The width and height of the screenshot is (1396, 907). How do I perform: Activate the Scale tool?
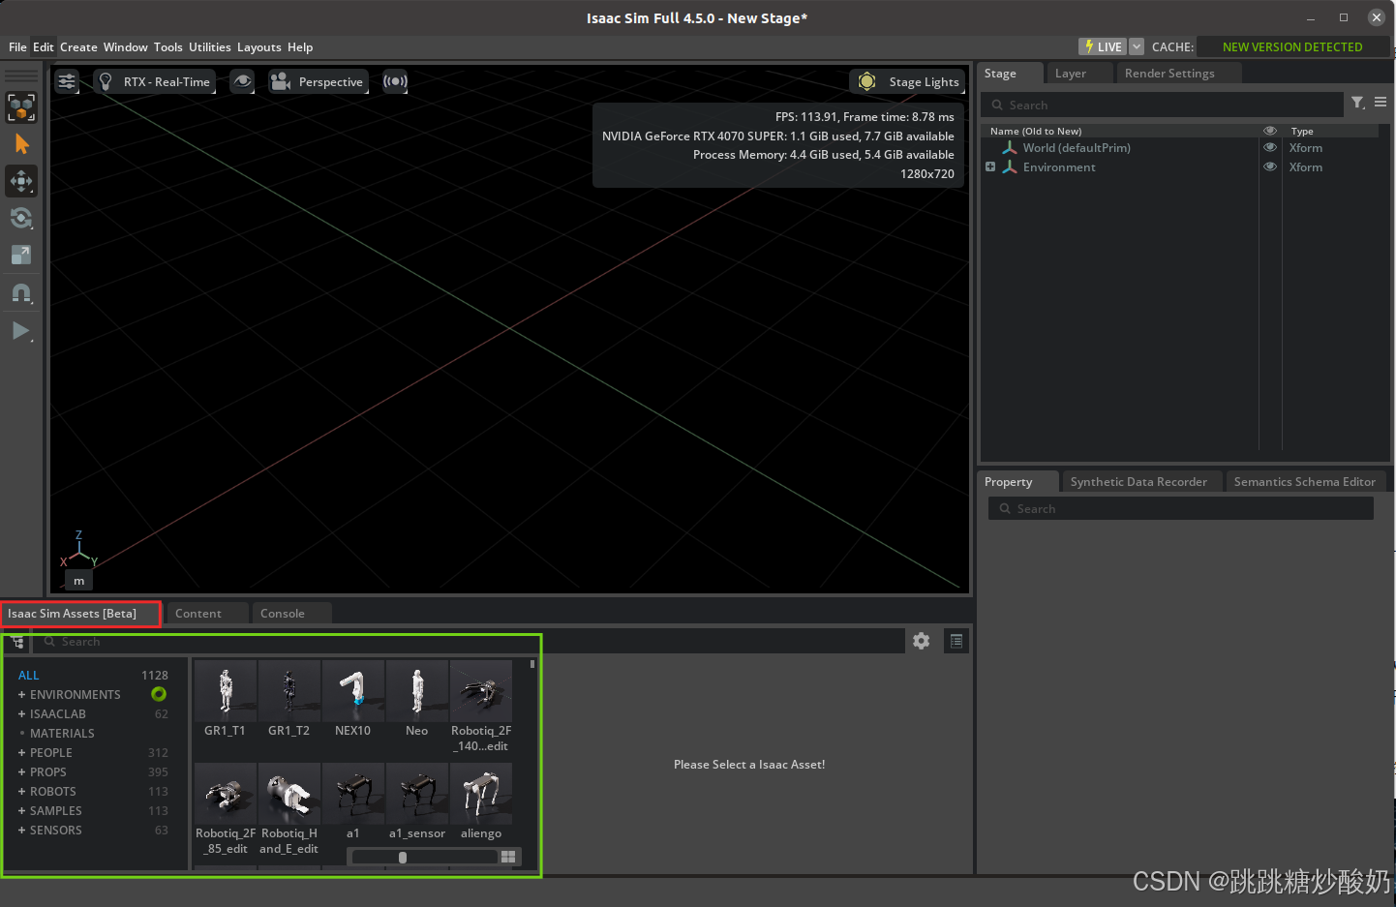tap(21, 255)
